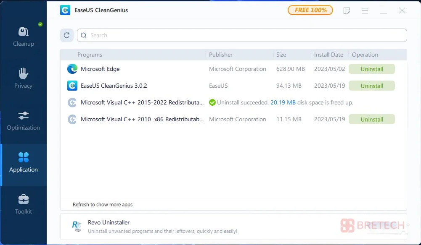Screen dimensions: 421x245
Task: Open the Cleanup sidebar tab
Action: point(24,37)
